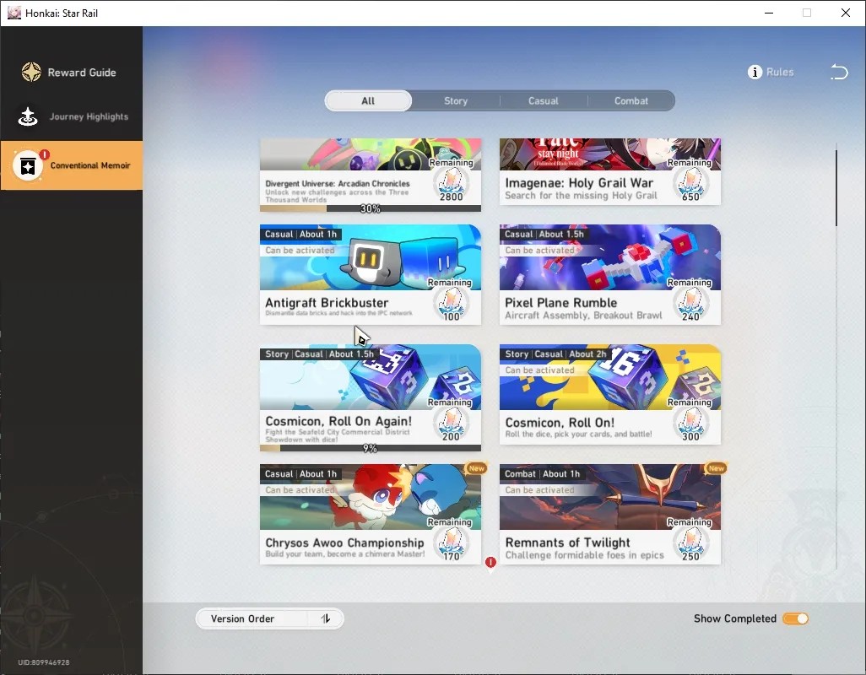The width and height of the screenshot is (866, 675).
Task: Click the Divergent Universe 30% progress bar
Action: (x=370, y=208)
